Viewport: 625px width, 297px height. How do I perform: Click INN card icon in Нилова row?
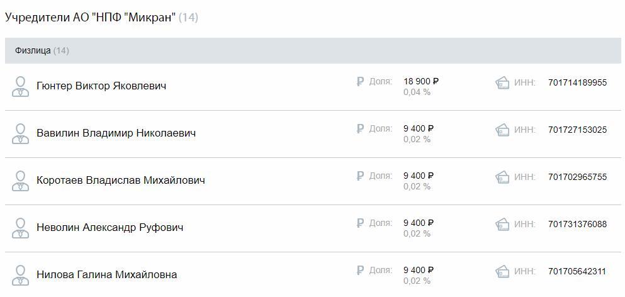click(x=502, y=271)
